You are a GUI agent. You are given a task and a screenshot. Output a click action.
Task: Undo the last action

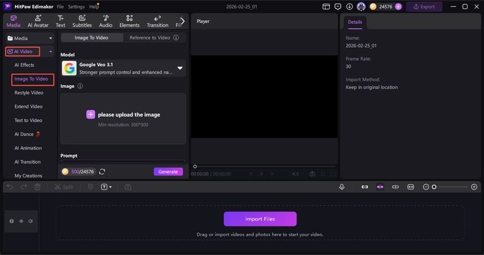pos(10,187)
